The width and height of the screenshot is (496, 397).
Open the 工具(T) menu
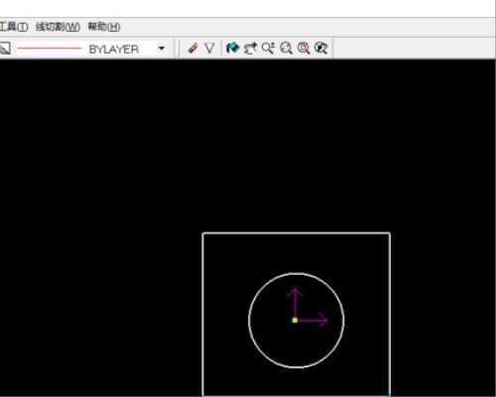pos(13,27)
